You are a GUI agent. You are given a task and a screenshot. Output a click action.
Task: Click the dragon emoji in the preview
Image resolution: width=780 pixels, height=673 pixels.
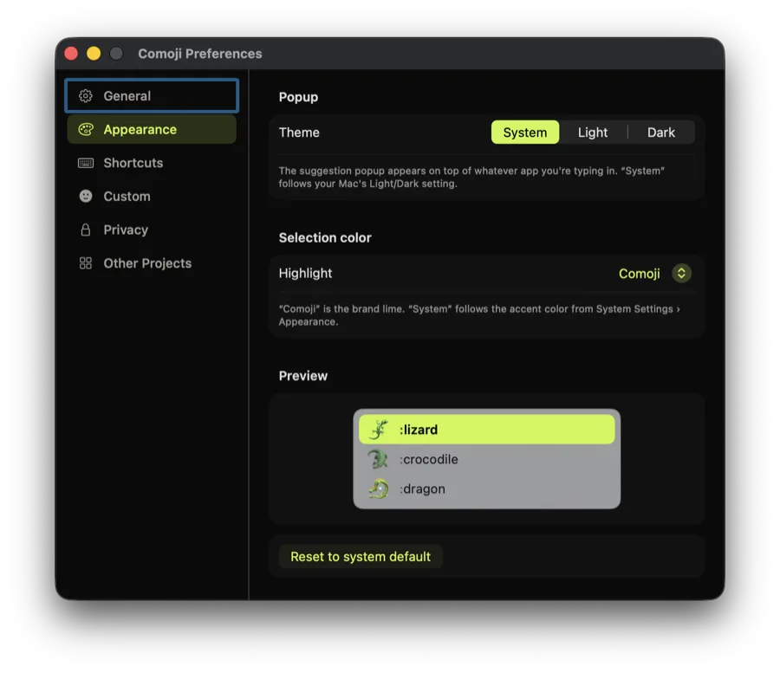379,489
